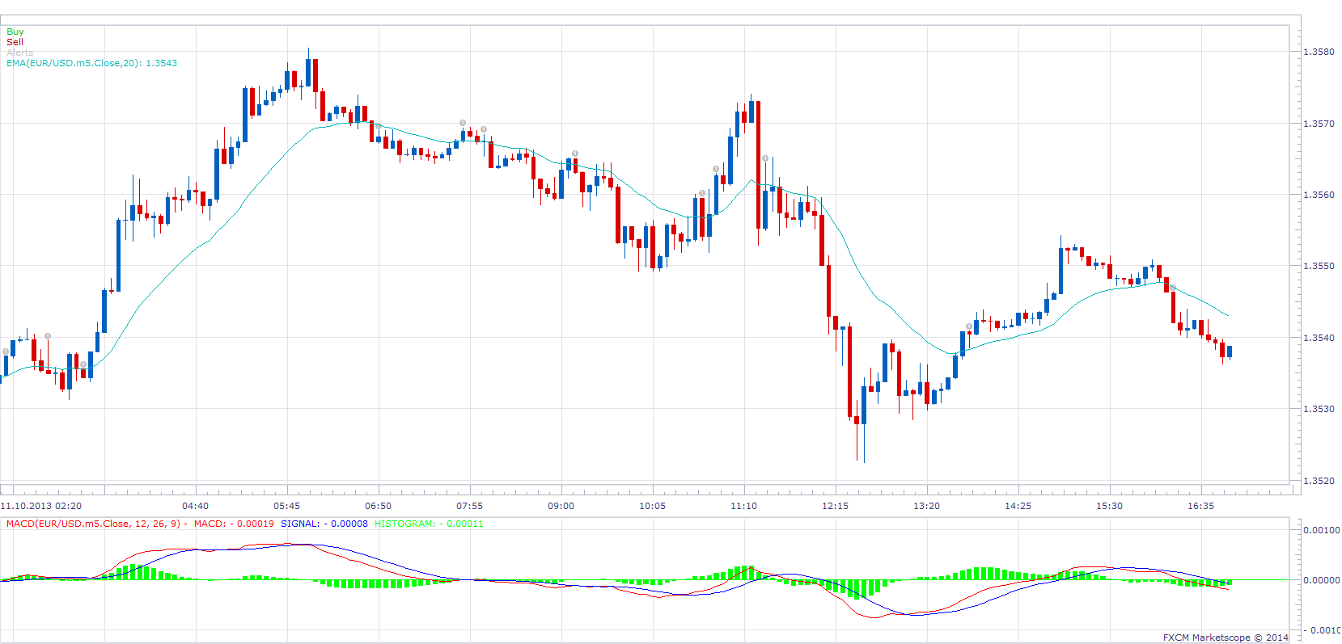Click the alert marker on the 16:15 candle
Image resolution: width=1342 pixels, height=644 pixels.
click(1173, 288)
